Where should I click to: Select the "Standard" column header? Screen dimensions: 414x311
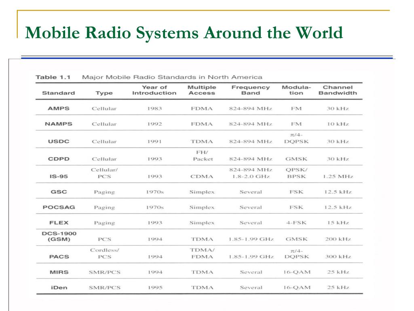[x=59, y=93]
